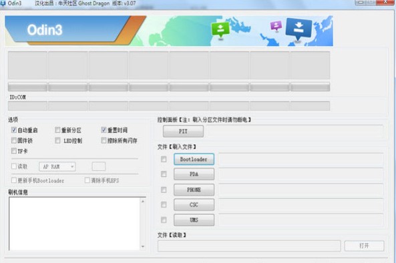Click the first progress bar under device slots
This screenshot has width=396, height=263.
point(27,87)
